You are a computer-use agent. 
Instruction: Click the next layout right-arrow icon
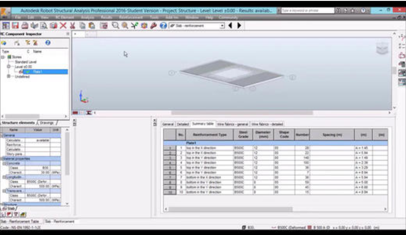point(239,26)
